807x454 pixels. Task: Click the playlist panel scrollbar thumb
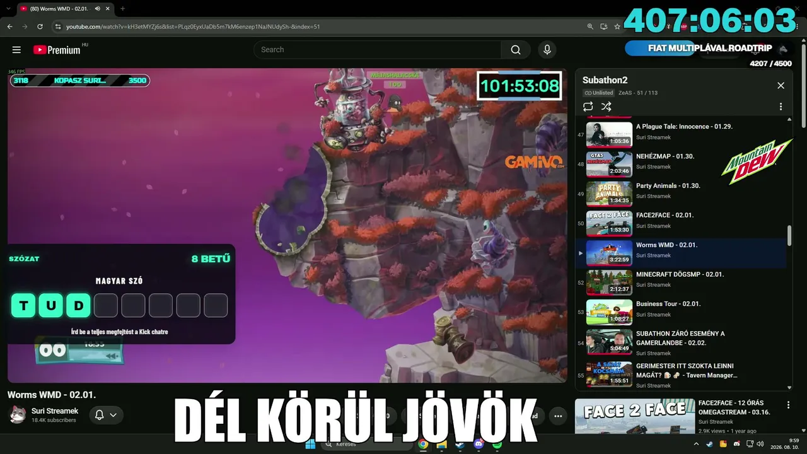coord(789,236)
